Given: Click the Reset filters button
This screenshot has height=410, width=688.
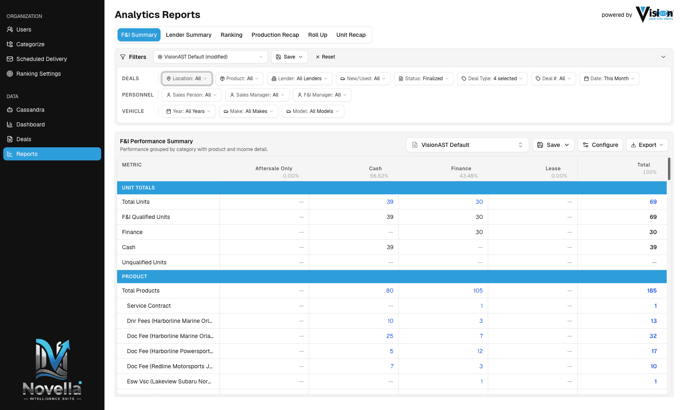Looking at the screenshot, I should [326, 57].
